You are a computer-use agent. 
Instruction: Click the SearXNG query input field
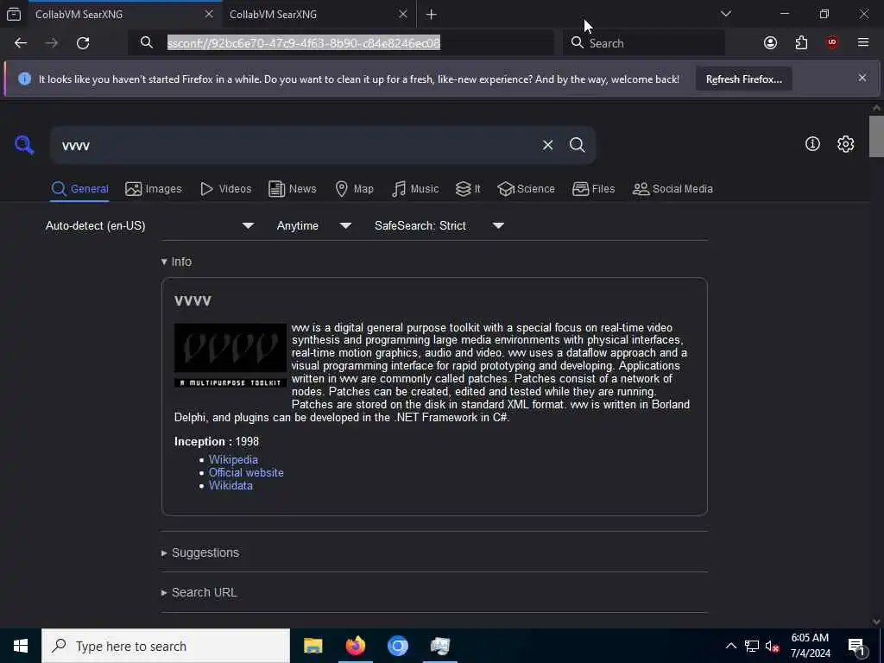[x=296, y=145]
